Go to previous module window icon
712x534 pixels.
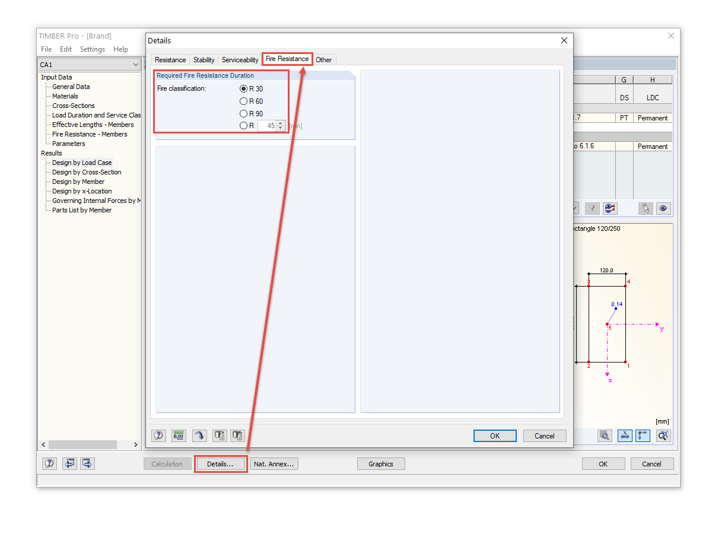coord(70,463)
